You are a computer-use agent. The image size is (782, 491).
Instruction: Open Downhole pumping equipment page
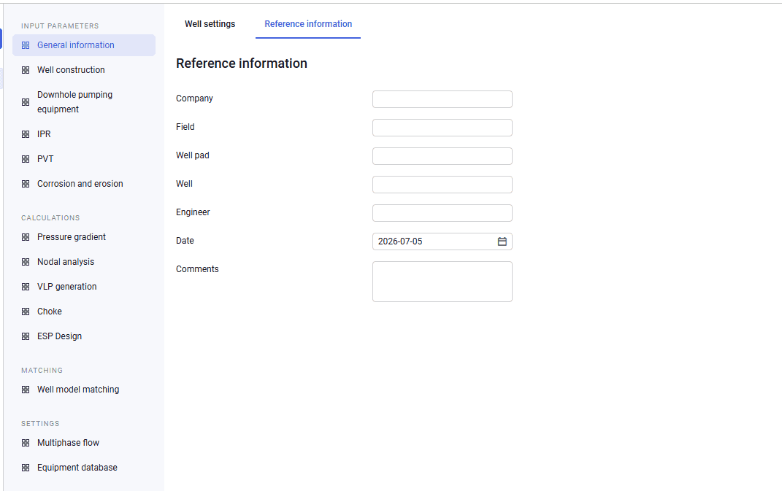(x=84, y=102)
